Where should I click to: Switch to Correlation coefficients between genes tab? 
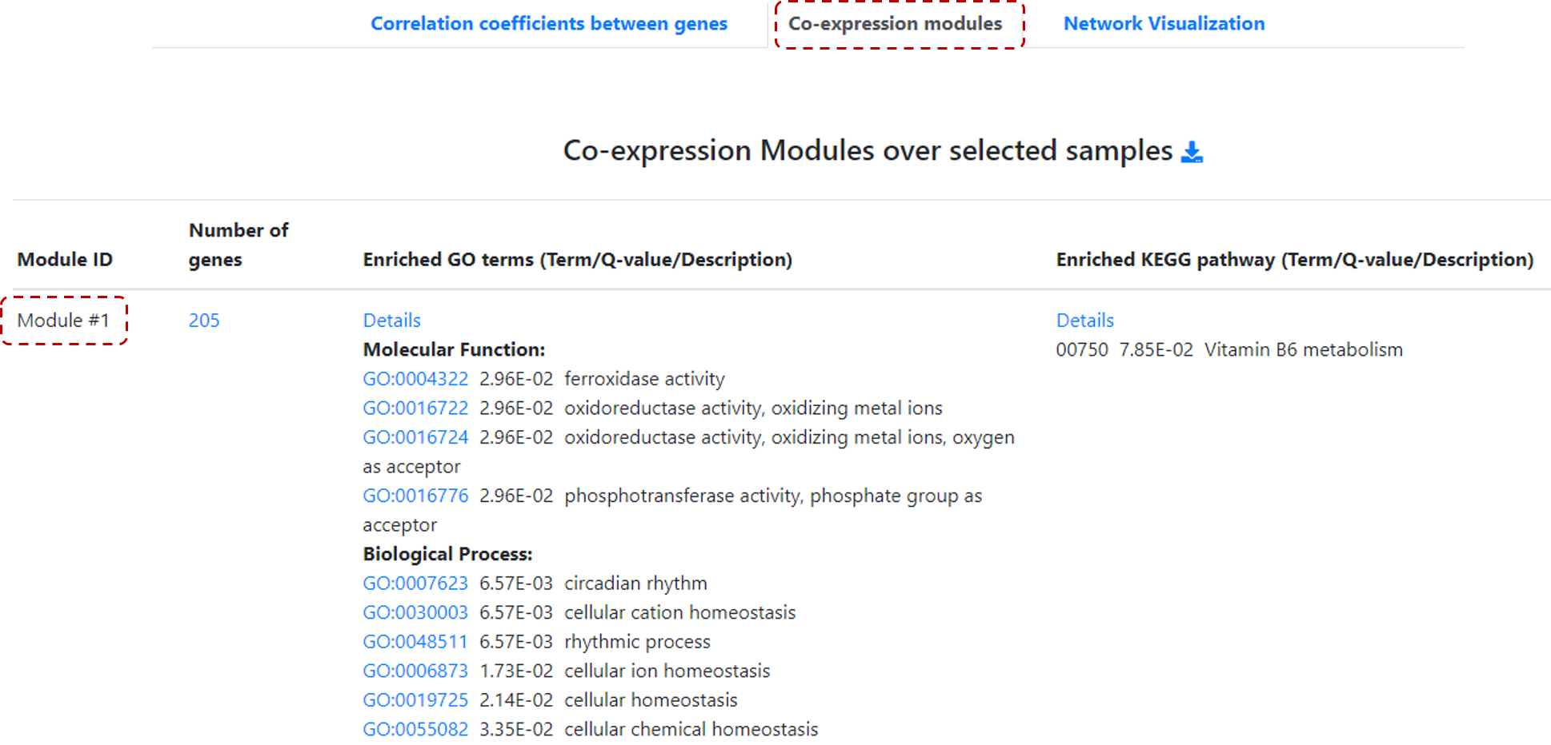(x=549, y=24)
